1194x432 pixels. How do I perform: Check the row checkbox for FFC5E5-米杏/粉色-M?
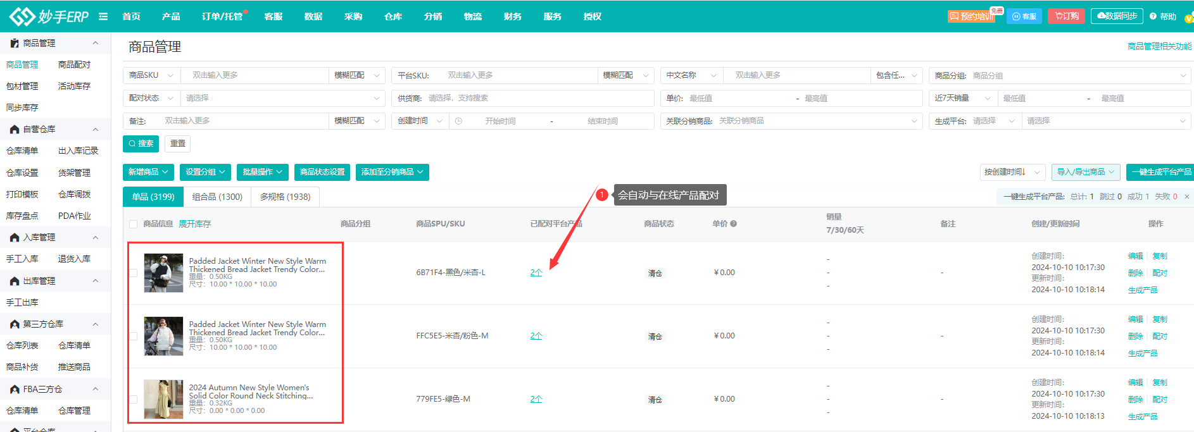(133, 336)
